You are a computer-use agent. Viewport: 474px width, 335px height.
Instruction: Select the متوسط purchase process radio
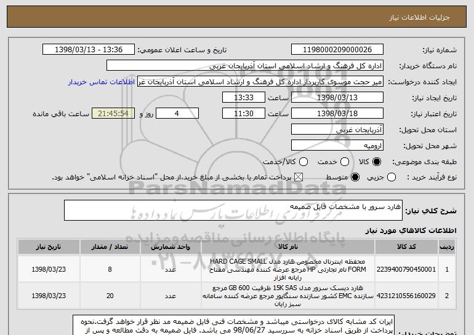[355, 178]
